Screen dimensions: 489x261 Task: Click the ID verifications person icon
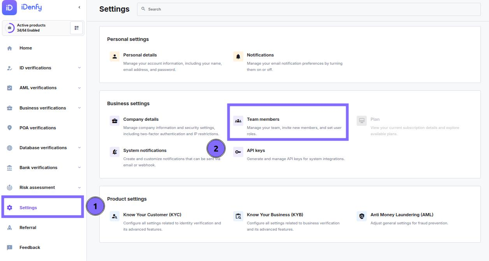coord(10,68)
